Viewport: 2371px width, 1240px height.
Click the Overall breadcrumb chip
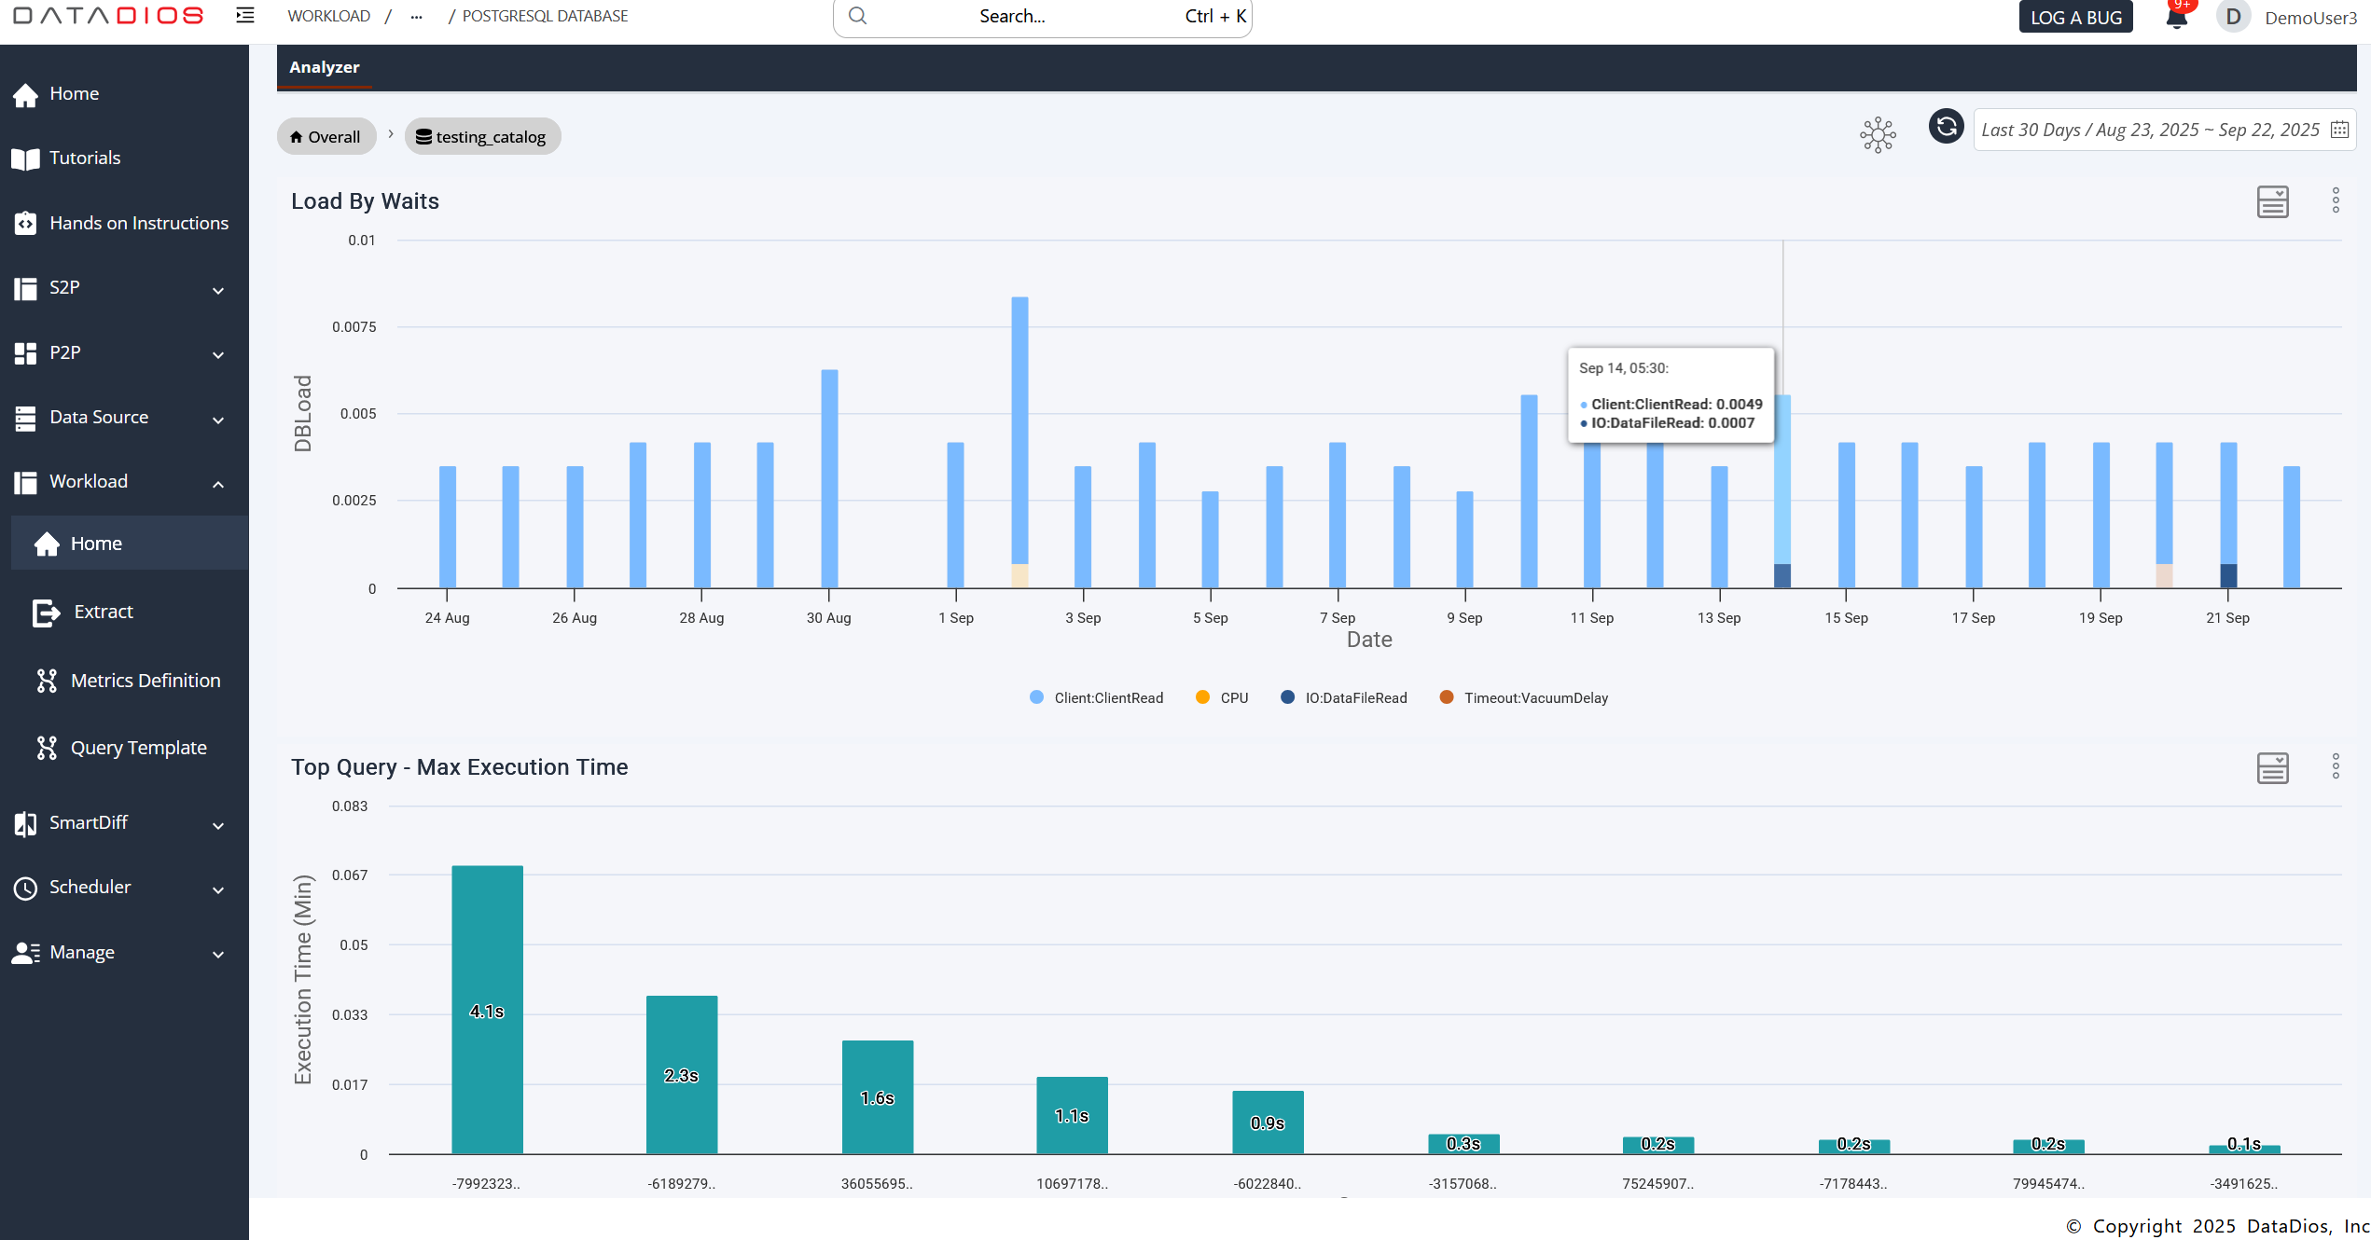(x=326, y=137)
